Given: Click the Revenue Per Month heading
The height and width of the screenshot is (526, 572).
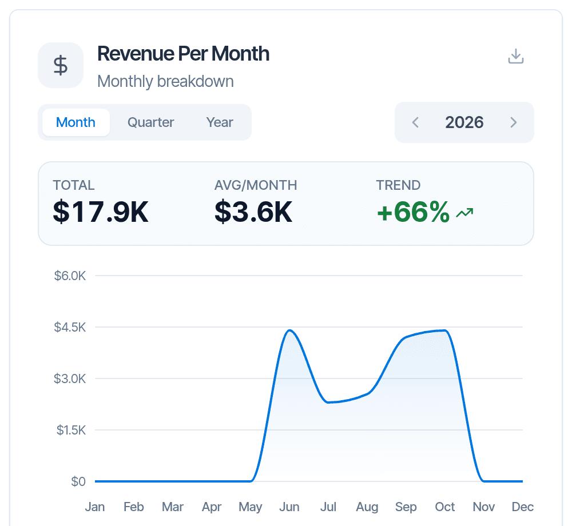Looking at the screenshot, I should (x=183, y=54).
